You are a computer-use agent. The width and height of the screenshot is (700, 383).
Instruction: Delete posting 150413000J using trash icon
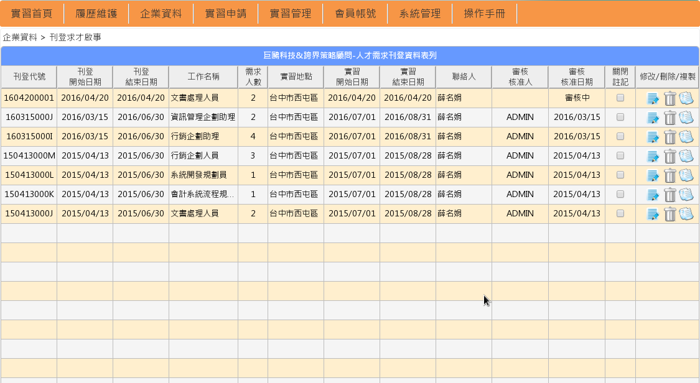(670, 213)
